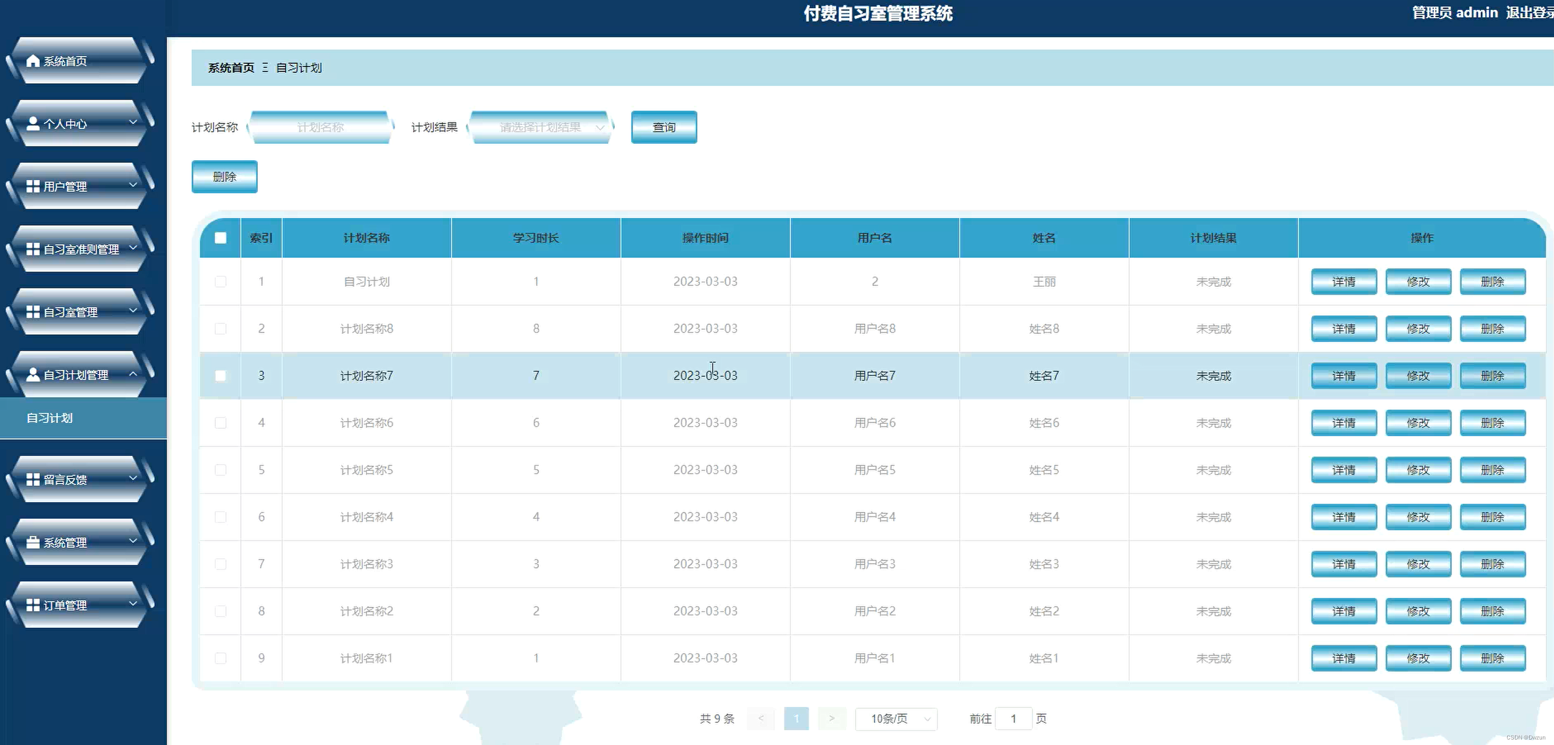Click the grid icon beside 订单管理
The height and width of the screenshot is (745, 1554).
tap(33, 605)
